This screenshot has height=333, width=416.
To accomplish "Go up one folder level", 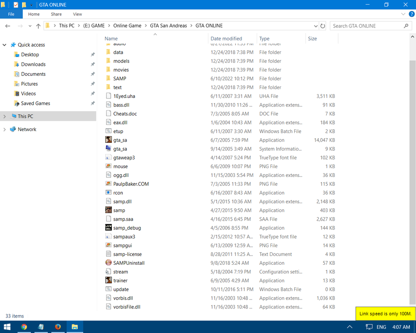I will [x=38, y=26].
